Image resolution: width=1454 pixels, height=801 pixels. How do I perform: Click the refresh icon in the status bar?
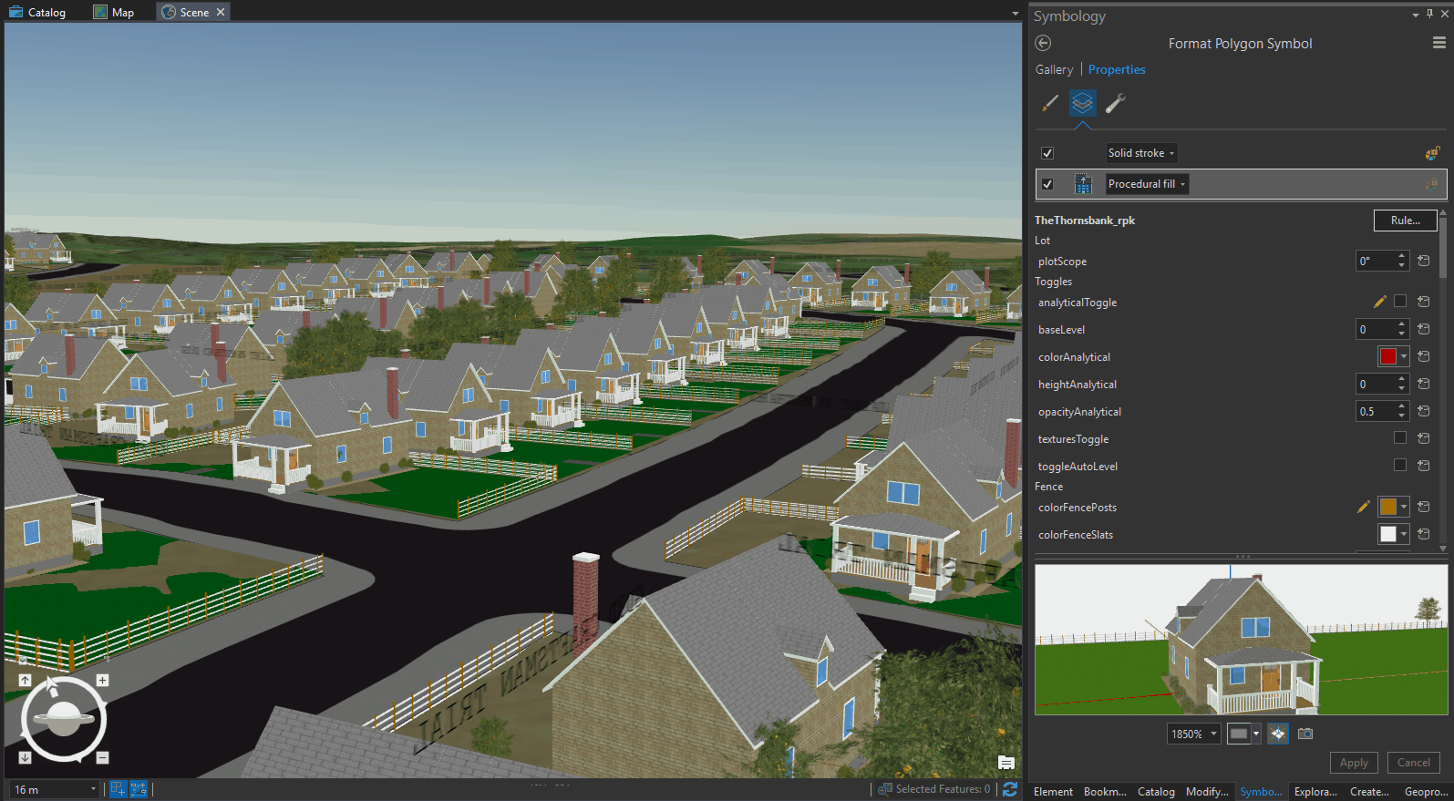click(1009, 789)
